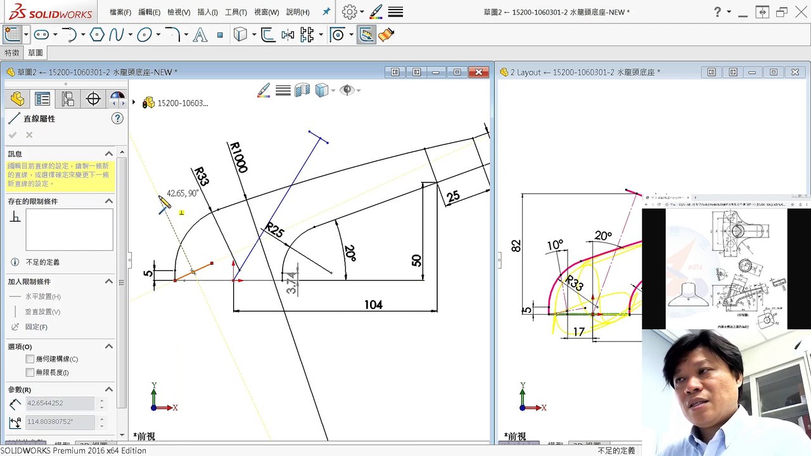The height and width of the screenshot is (456, 811).
Task: Open the DimXpert crosshair tab
Action: click(93, 99)
